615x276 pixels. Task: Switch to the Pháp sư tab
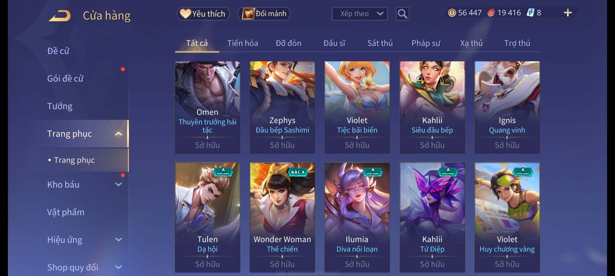(426, 43)
